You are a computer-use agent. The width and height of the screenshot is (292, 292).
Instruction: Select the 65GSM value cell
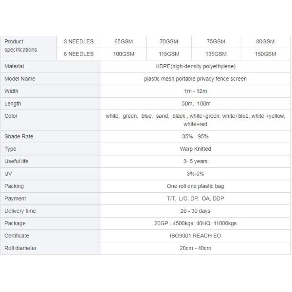pyautogui.click(x=124, y=41)
